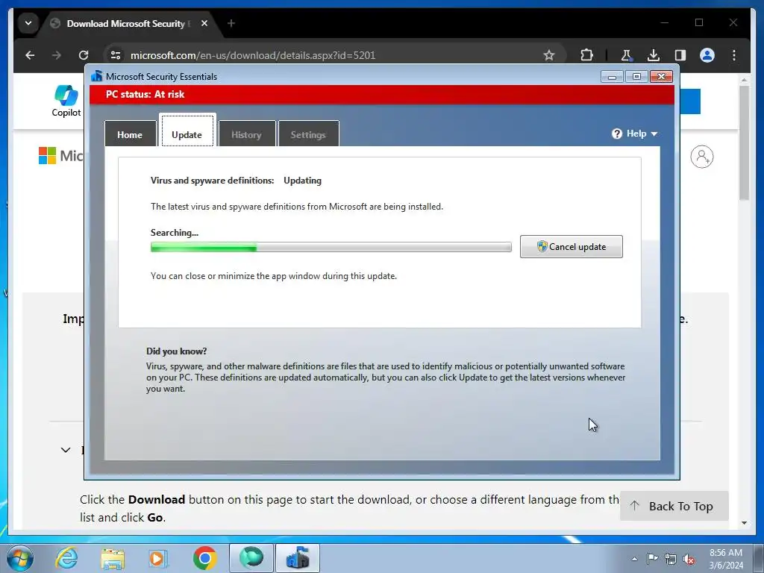Image resolution: width=764 pixels, height=573 pixels.
Task: Open Chrome extensions puzzle icon
Action: point(587,55)
